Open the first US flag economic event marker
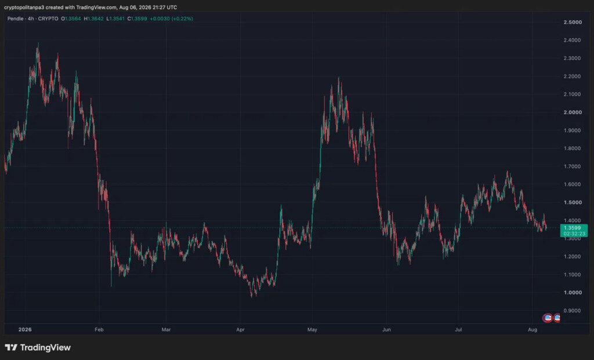 coord(548,318)
